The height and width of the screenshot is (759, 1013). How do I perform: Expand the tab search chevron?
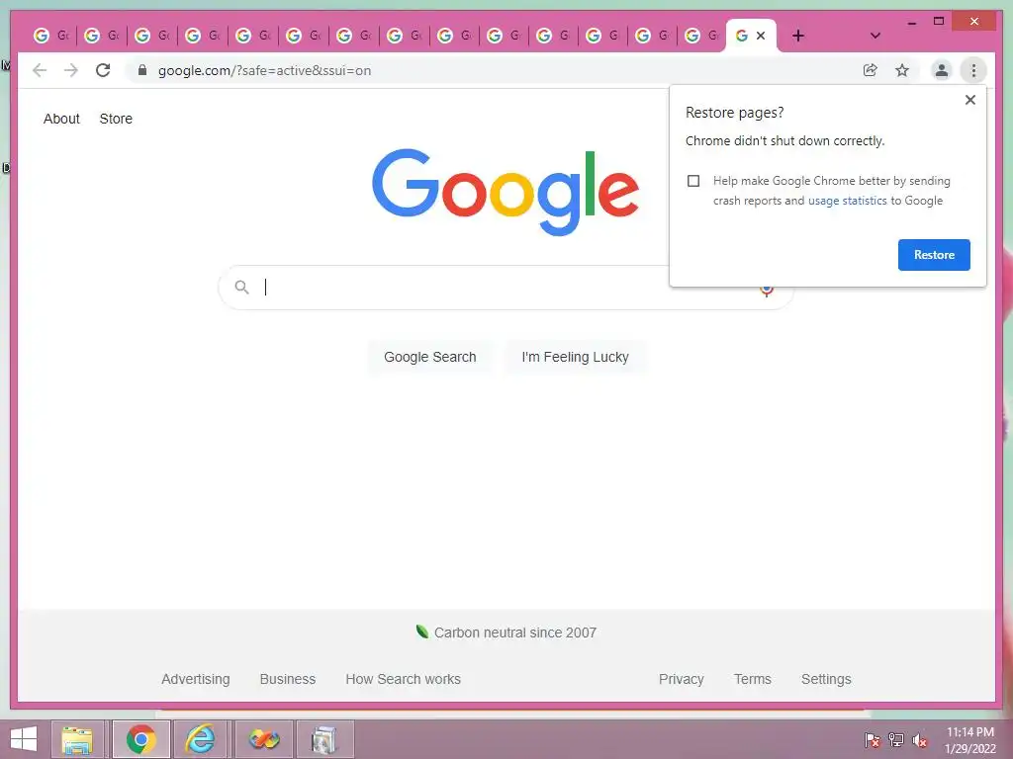pyautogui.click(x=875, y=36)
